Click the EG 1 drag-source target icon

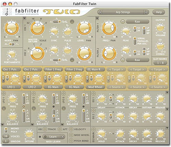click(93, 93)
